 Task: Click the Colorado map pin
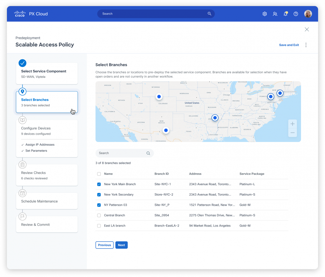click(159, 97)
